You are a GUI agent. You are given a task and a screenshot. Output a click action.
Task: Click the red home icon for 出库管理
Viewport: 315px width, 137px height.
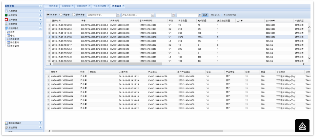click(6, 20)
